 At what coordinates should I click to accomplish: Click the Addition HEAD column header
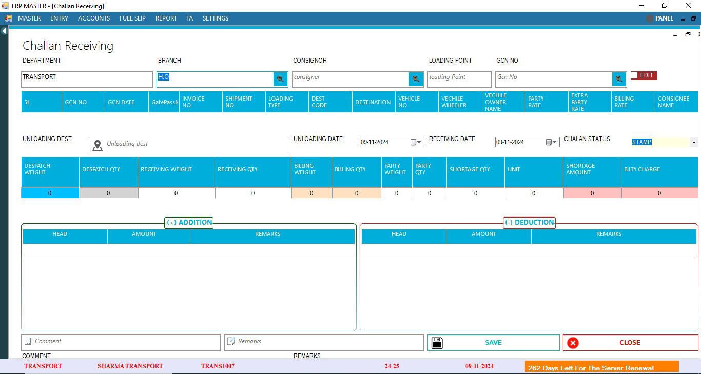[65, 236]
